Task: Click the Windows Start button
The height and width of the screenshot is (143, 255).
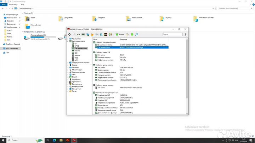Action: (3, 141)
